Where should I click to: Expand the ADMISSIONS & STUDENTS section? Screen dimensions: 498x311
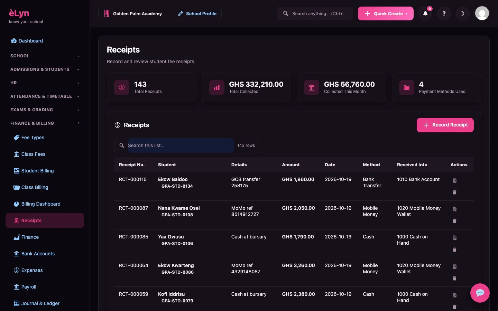[45, 69]
